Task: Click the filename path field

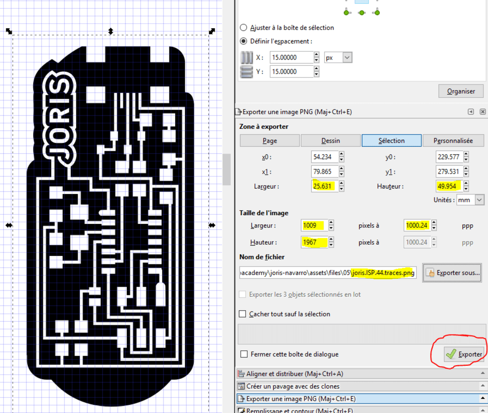Action: click(x=328, y=273)
